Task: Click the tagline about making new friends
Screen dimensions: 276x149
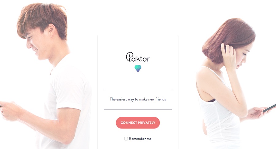Action: [138, 99]
